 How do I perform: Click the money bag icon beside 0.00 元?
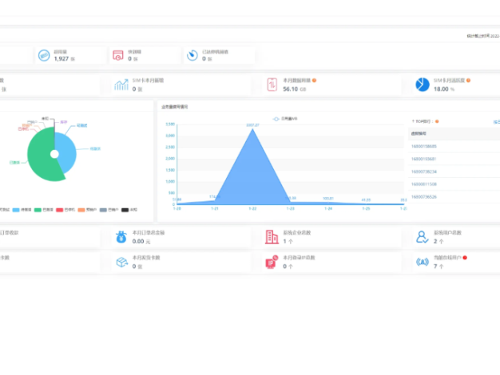coord(121,237)
